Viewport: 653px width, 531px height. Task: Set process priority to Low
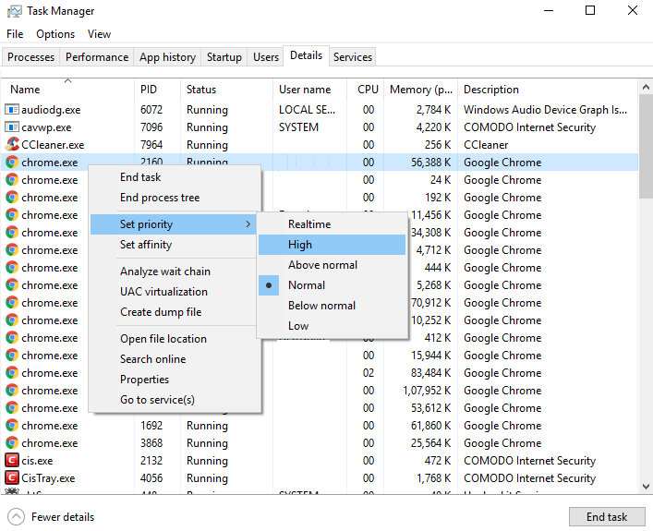[x=332, y=326]
